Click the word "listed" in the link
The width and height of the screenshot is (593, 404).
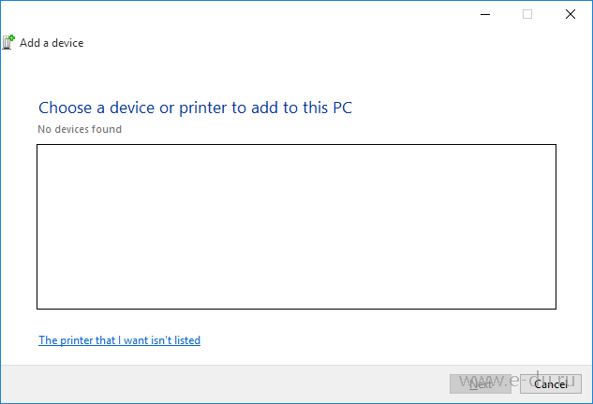[x=187, y=340]
